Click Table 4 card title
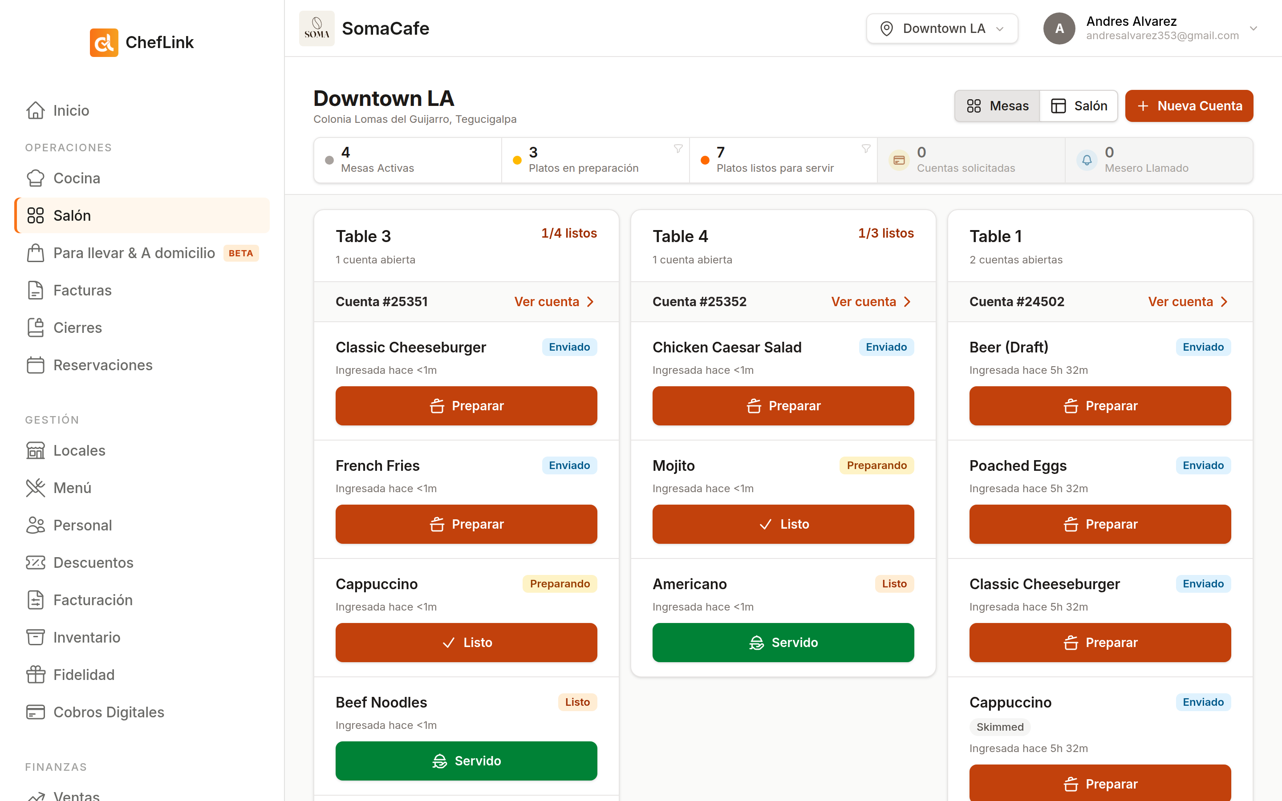 tap(680, 236)
